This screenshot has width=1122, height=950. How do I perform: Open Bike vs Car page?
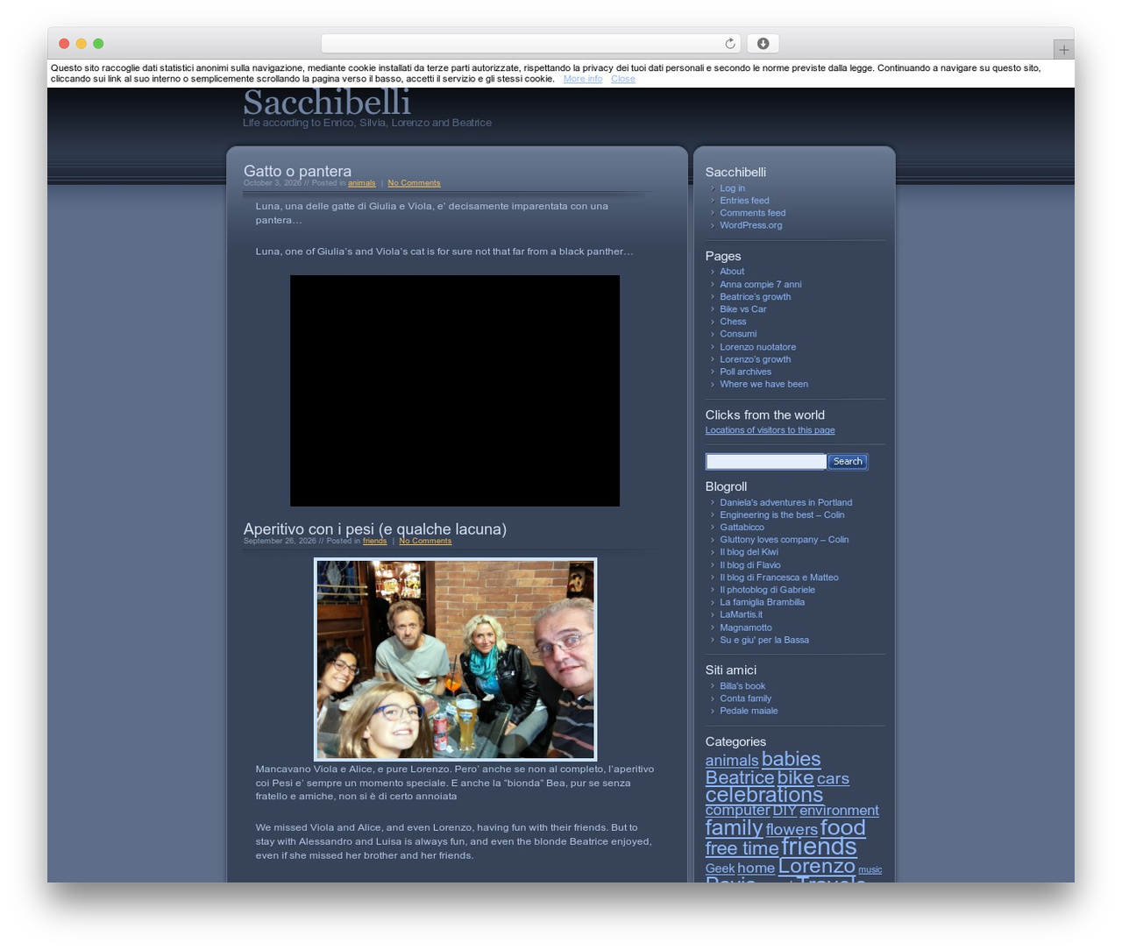pyautogui.click(x=742, y=309)
